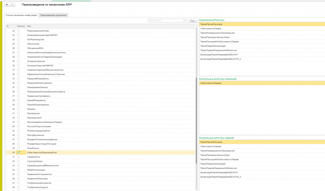
Task: Select ПланированиеКонтрольДенежныхСредств row
Action: [101, 92]
